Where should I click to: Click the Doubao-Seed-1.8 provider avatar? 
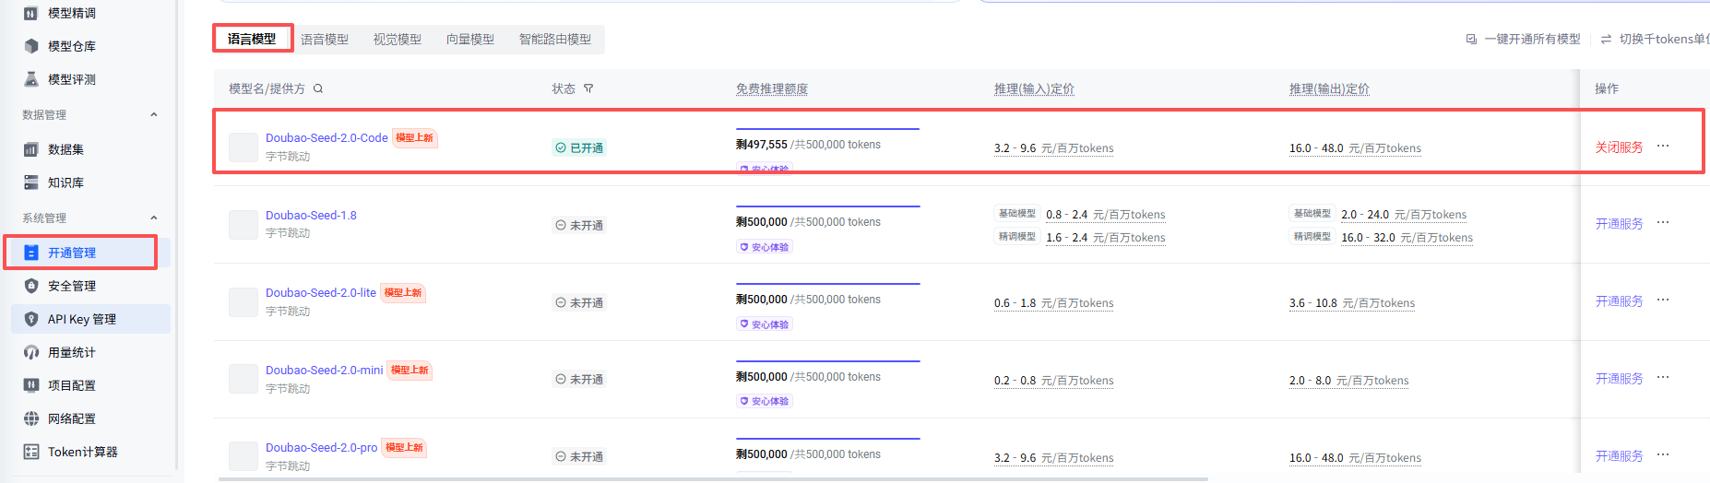point(243,225)
